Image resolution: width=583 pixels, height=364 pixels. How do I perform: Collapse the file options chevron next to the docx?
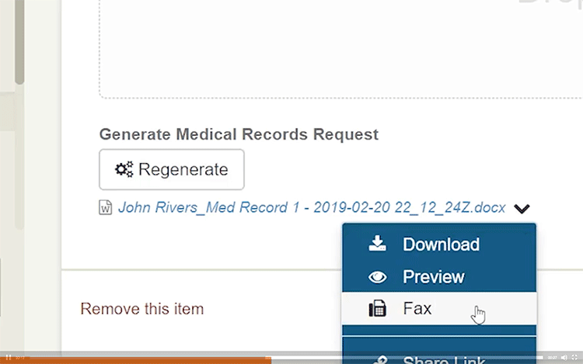click(522, 209)
